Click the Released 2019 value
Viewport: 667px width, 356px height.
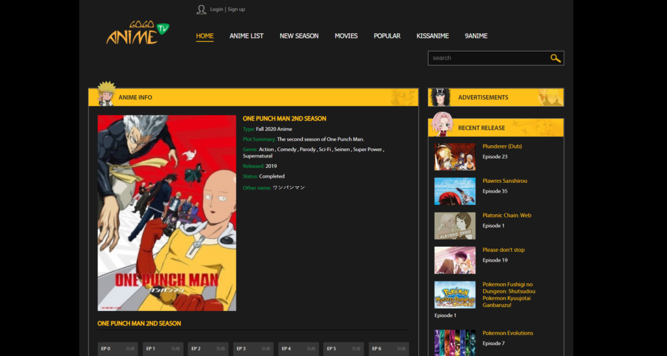click(x=271, y=166)
